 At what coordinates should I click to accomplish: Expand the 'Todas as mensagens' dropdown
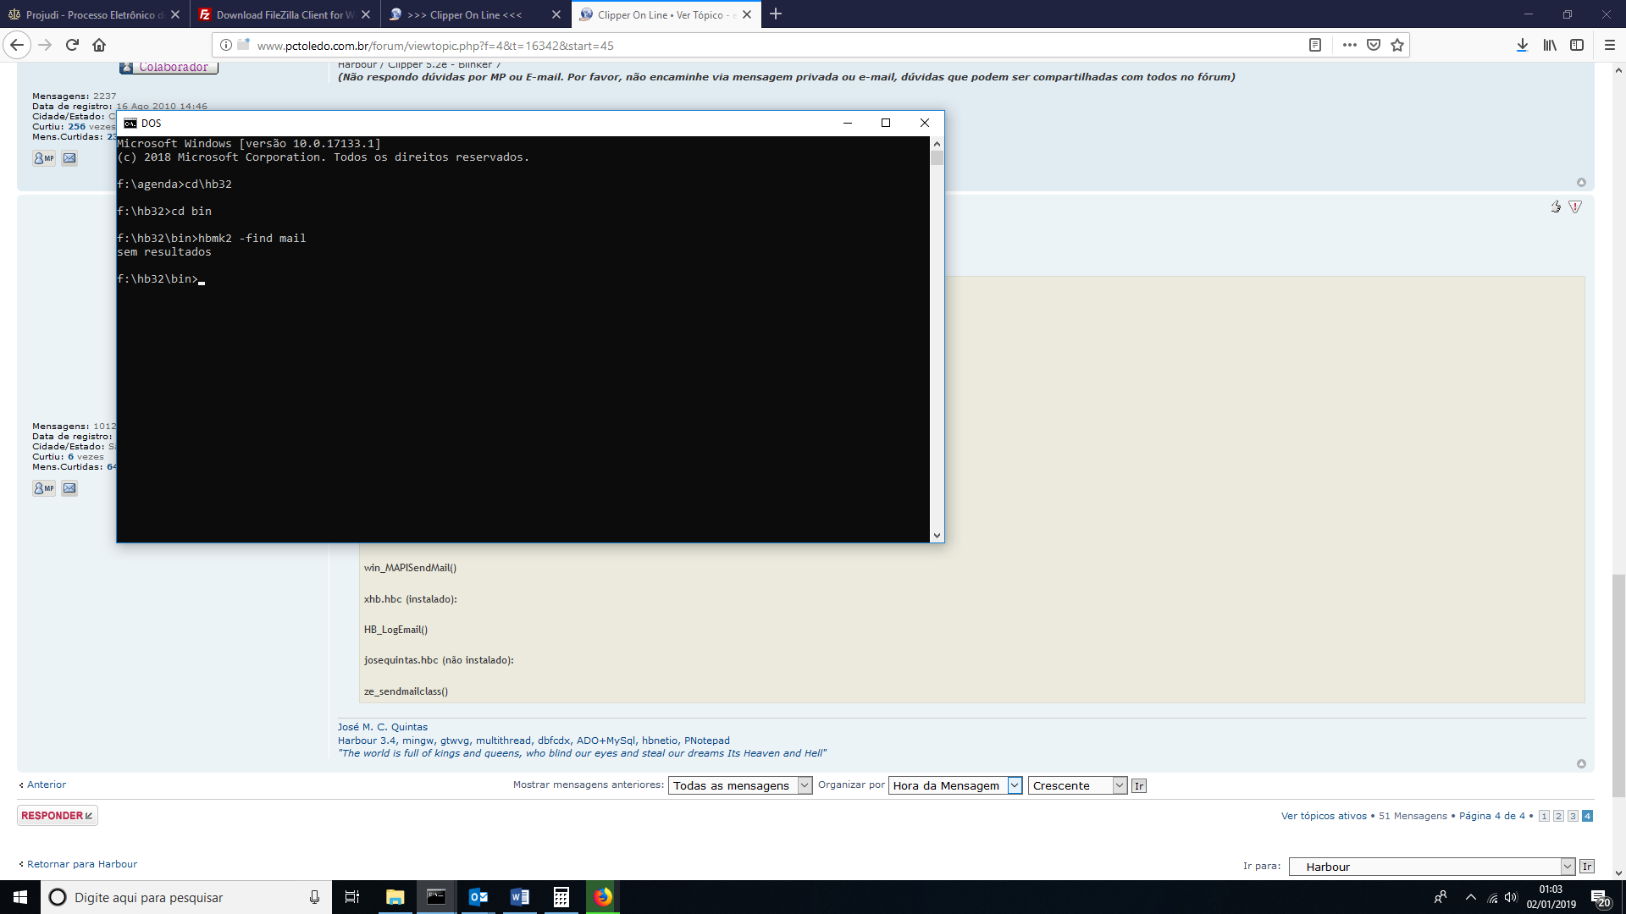click(x=740, y=785)
